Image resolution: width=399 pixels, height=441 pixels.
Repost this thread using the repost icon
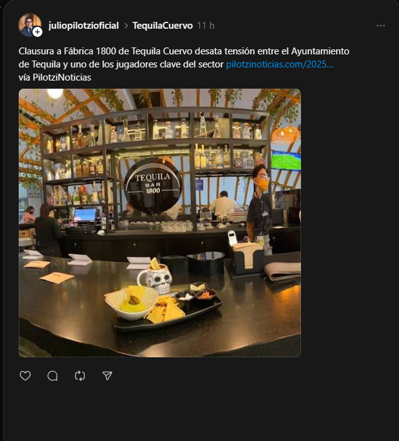pyautogui.click(x=80, y=375)
